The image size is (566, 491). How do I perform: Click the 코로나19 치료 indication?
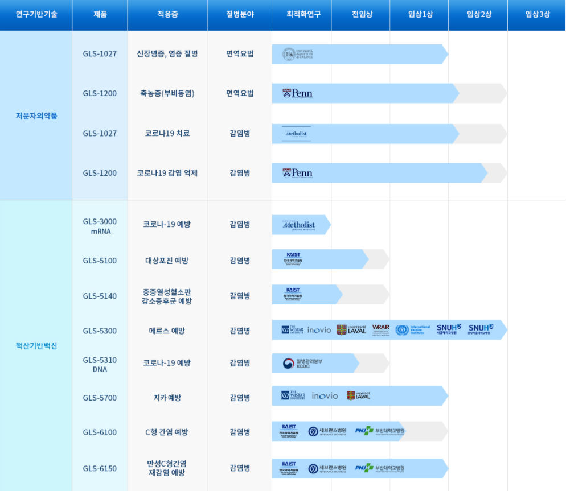(x=167, y=134)
